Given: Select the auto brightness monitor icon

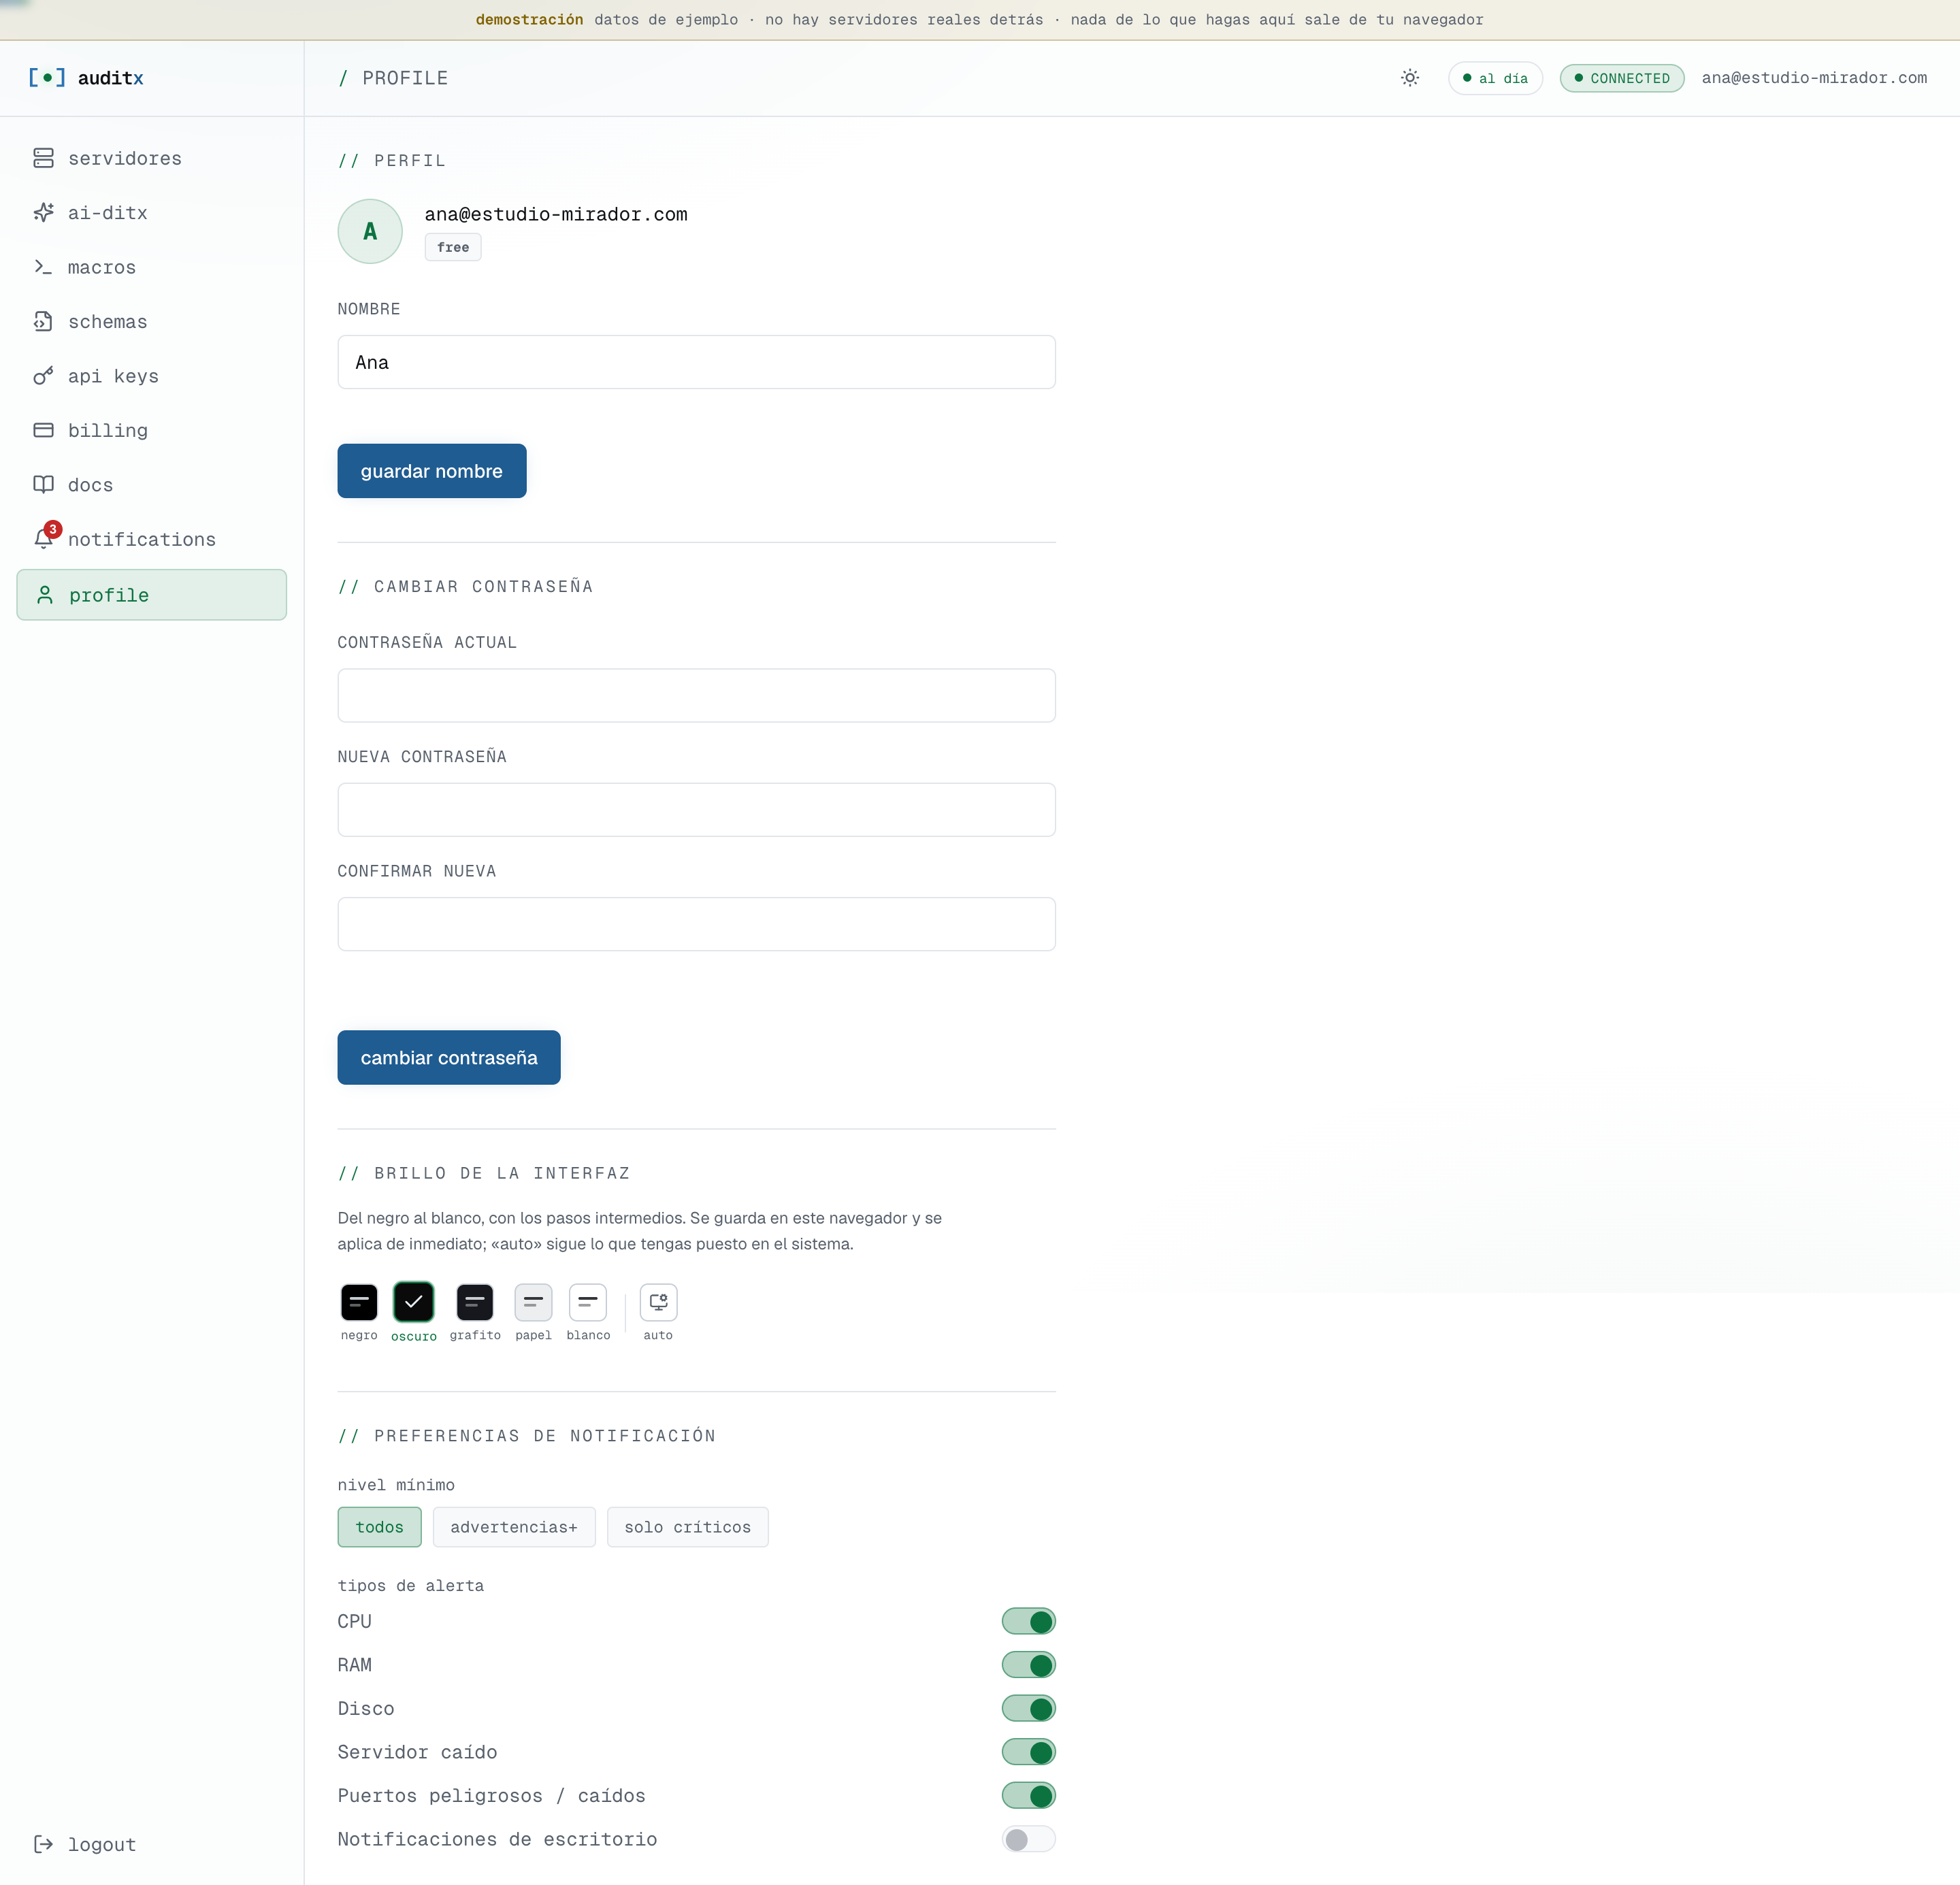Looking at the screenshot, I should (658, 1302).
